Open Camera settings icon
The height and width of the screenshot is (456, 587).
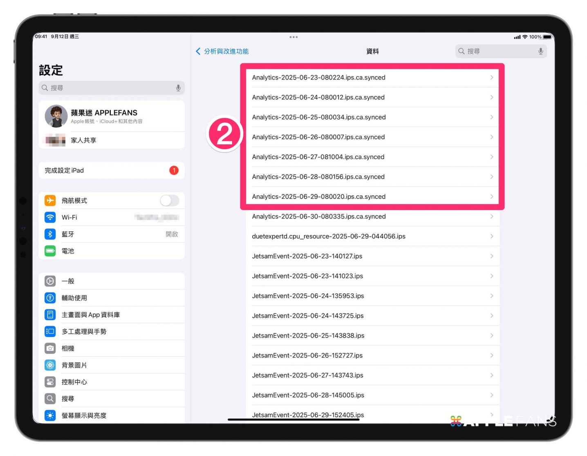(x=50, y=348)
